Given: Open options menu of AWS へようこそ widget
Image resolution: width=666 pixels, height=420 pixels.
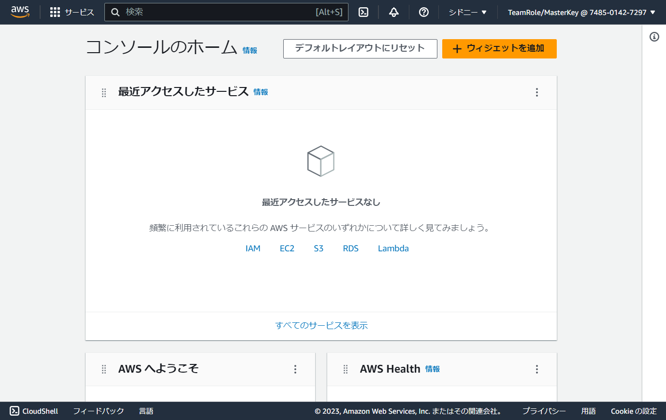Looking at the screenshot, I should click(295, 369).
